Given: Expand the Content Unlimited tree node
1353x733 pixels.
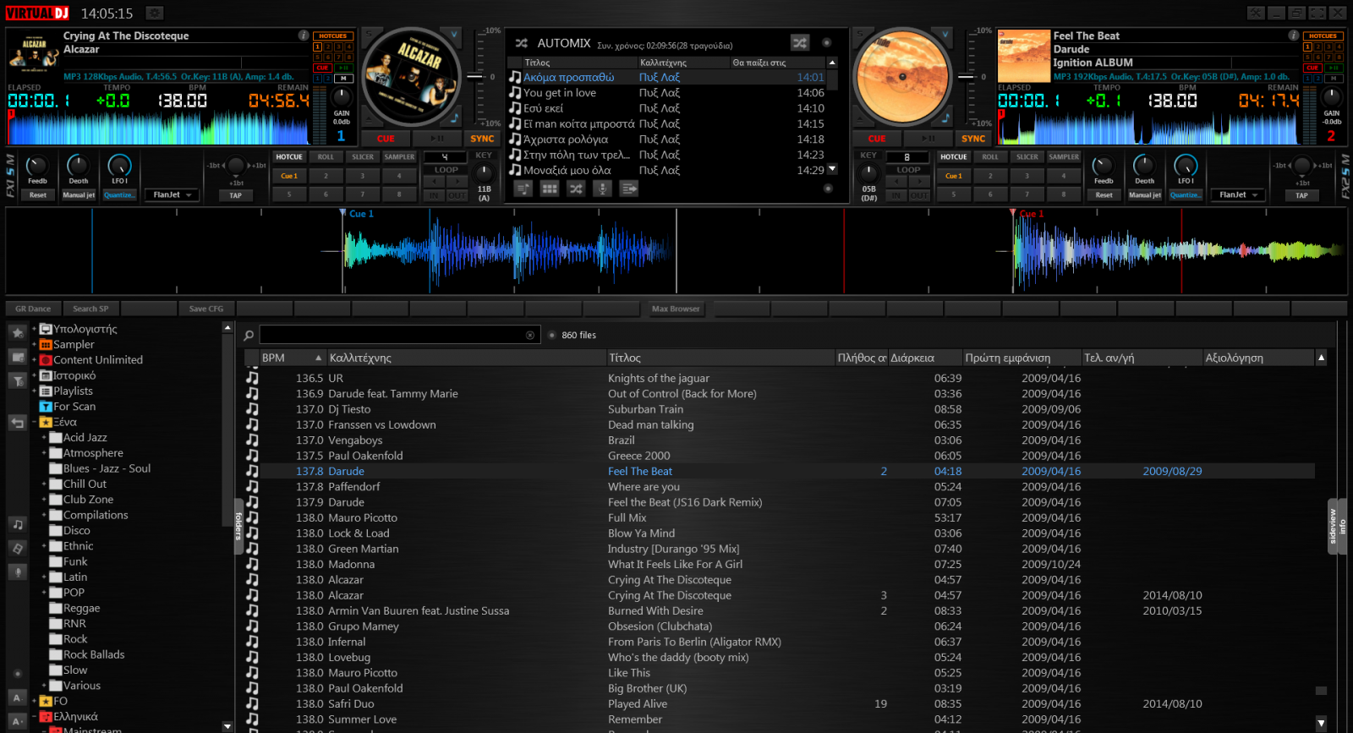Looking at the screenshot, I should 35,360.
